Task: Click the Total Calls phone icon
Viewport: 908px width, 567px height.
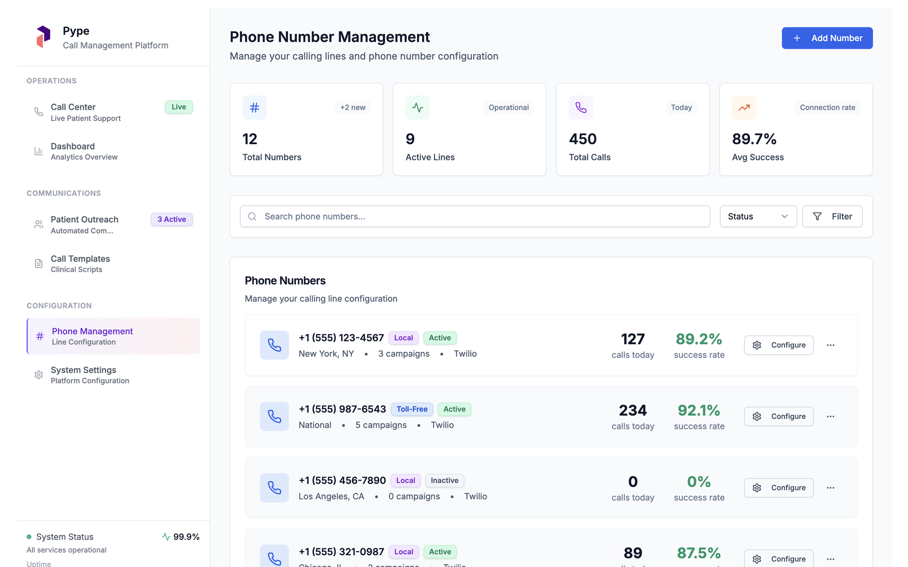Action: (581, 108)
